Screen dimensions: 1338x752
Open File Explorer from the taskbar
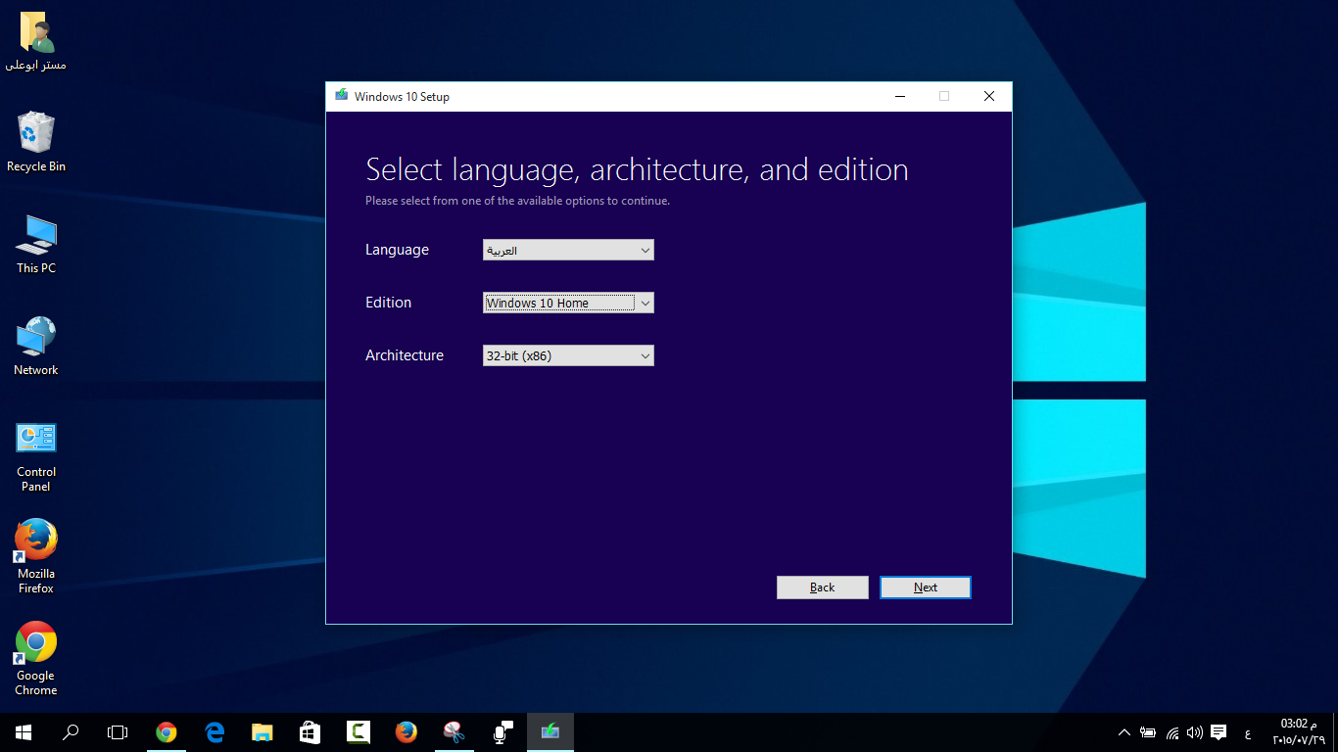[263, 732]
